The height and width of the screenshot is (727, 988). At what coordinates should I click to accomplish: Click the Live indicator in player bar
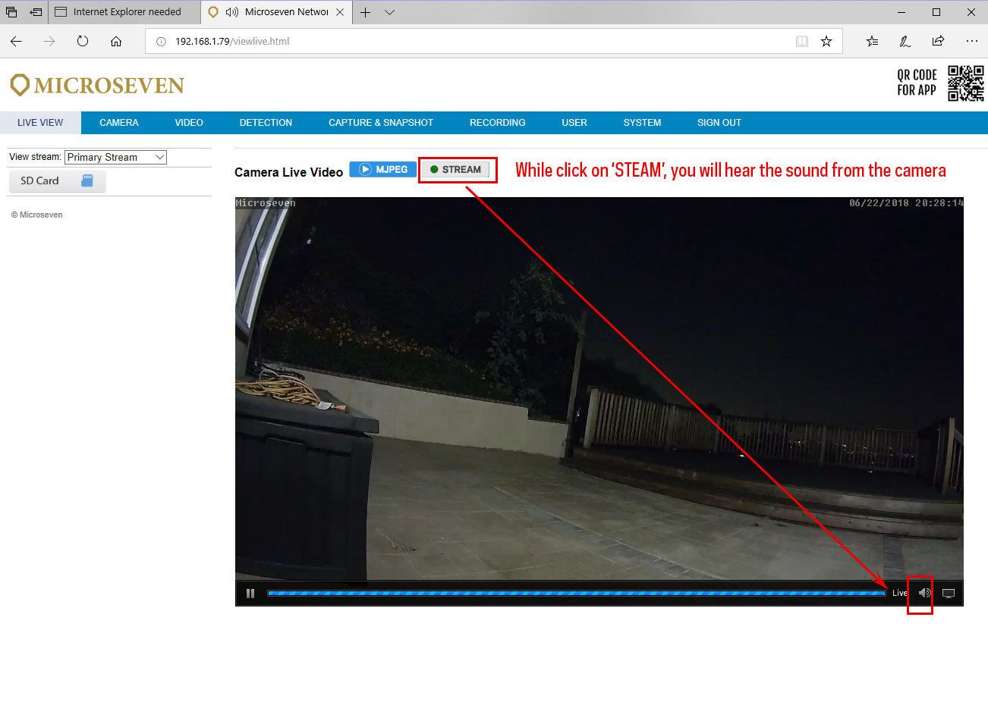pyautogui.click(x=899, y=593)
